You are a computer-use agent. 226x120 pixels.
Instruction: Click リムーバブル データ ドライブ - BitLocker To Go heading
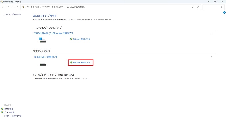click(54, 75)
